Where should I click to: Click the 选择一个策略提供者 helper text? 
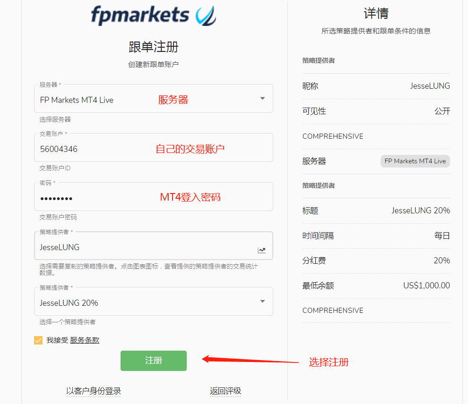coord(68,322)
